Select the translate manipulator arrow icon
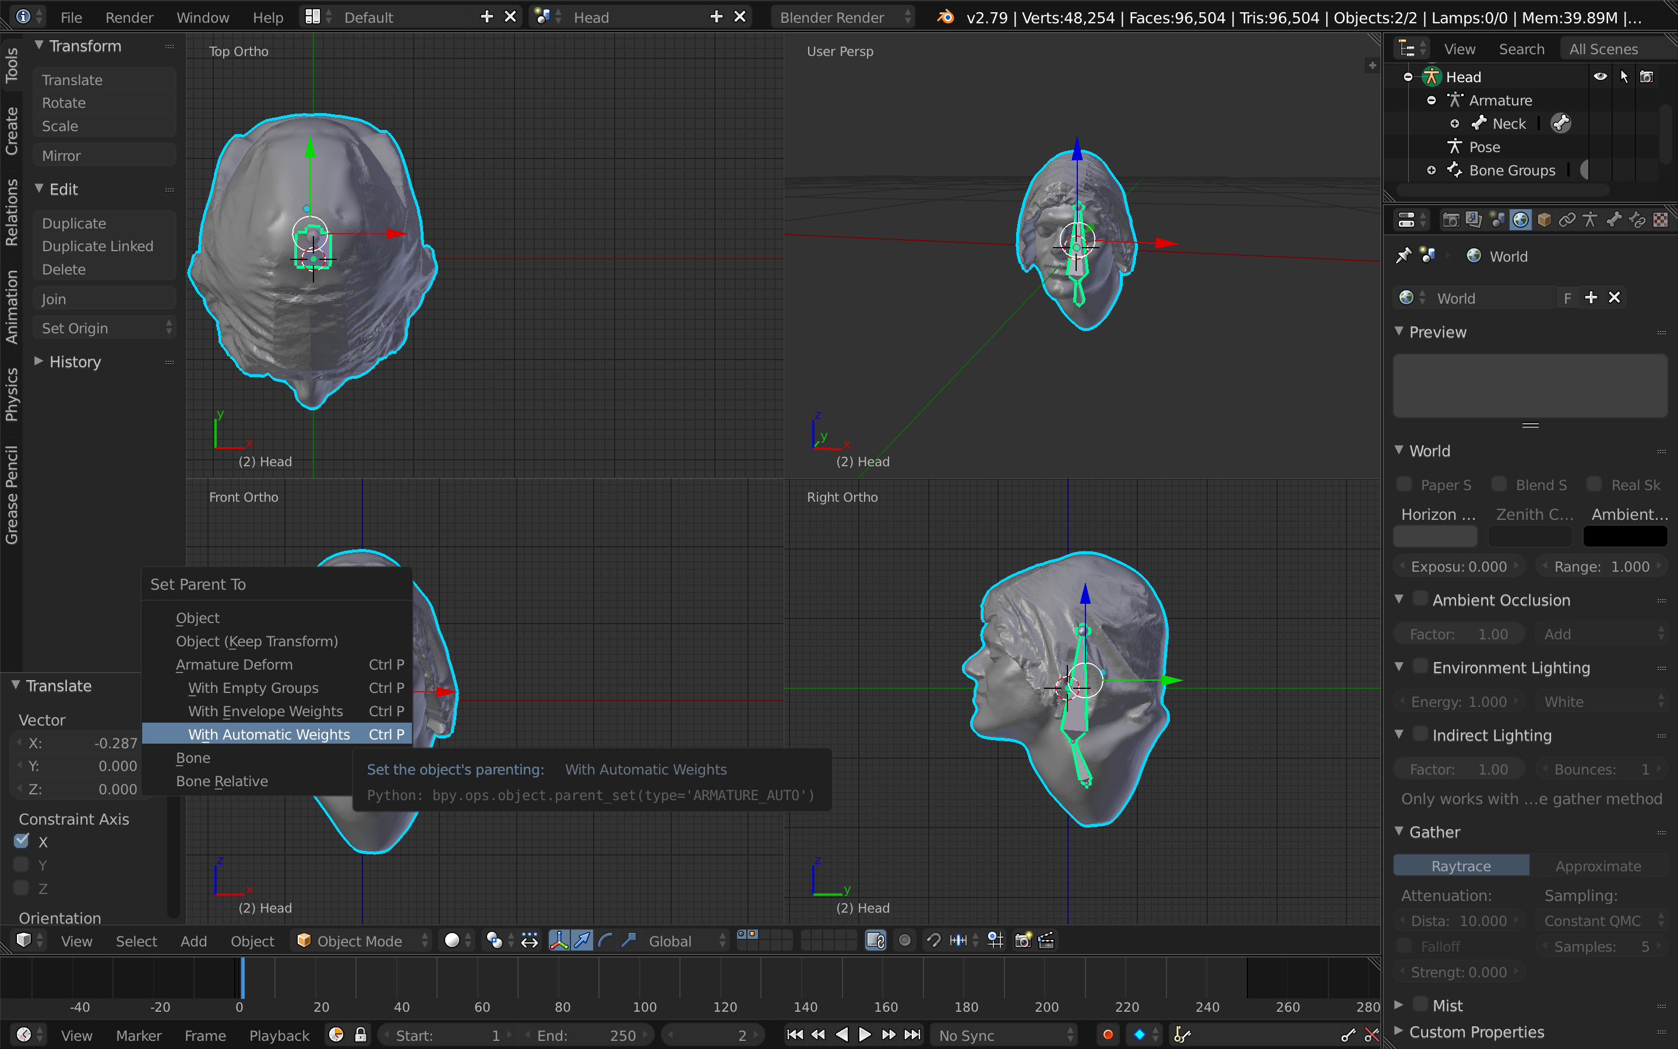 [583, 941]
